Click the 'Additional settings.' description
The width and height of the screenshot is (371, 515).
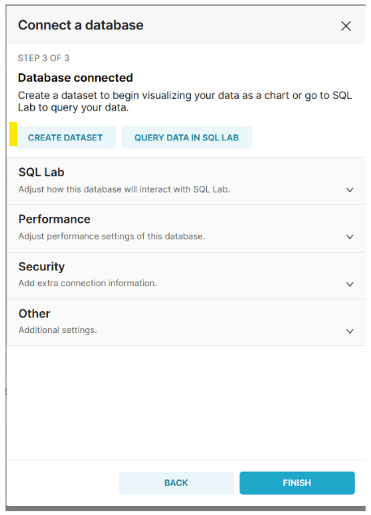tap(58, 330)
